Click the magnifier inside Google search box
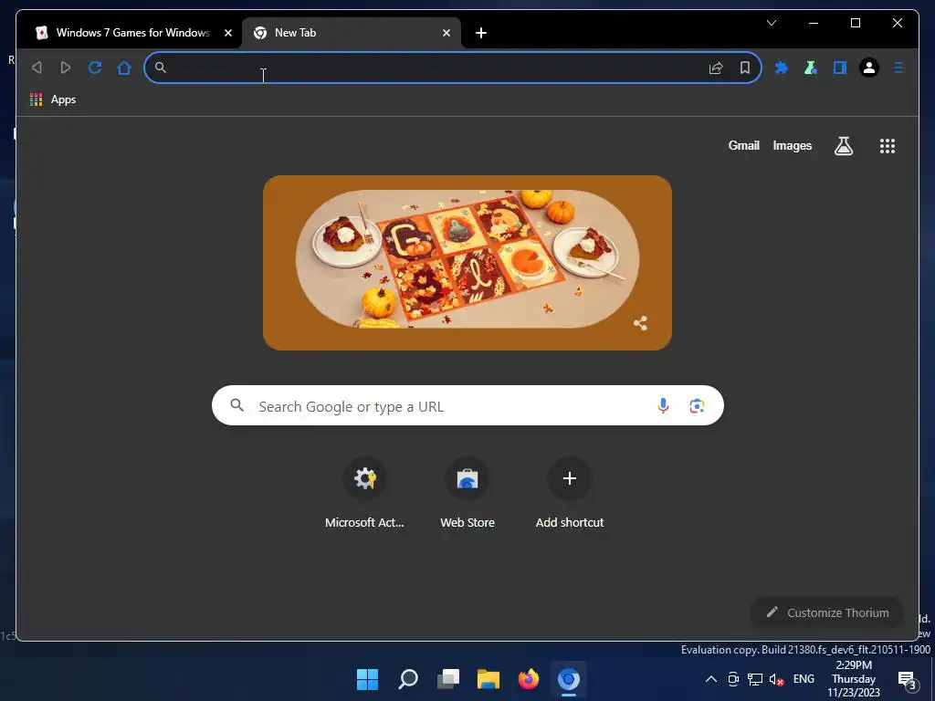 [x=236, y=405]
